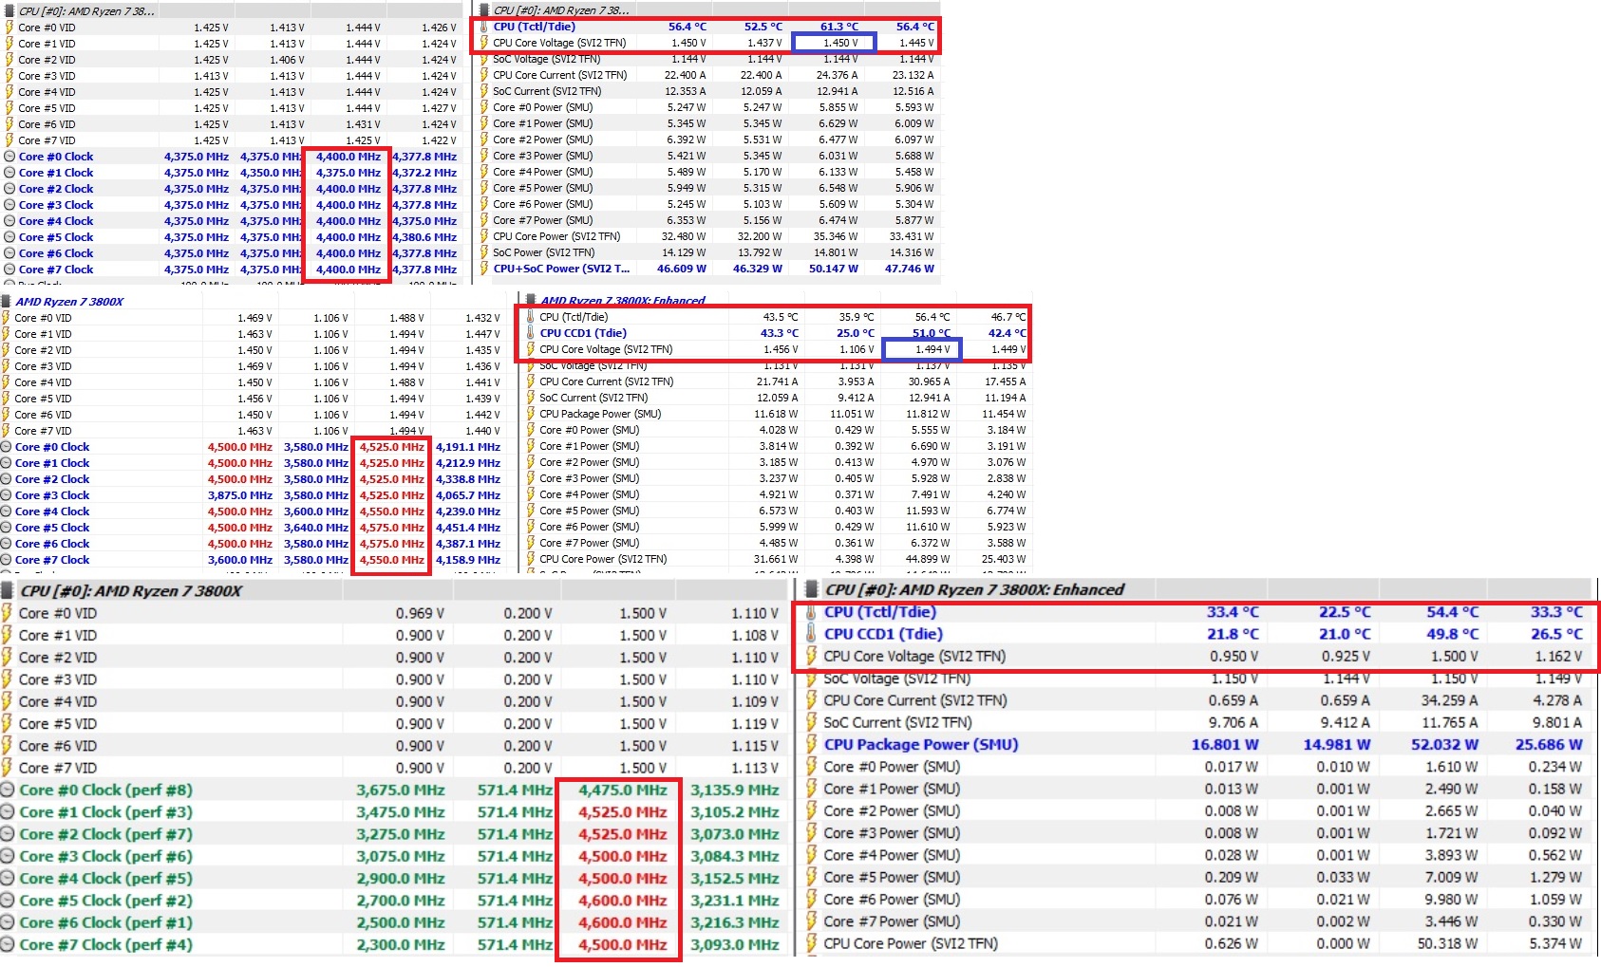Click the thermometer icon of the CCD1 row showing 43.3 °C
The height and width of the screenshot is (967, 1601).
(531, 333)
